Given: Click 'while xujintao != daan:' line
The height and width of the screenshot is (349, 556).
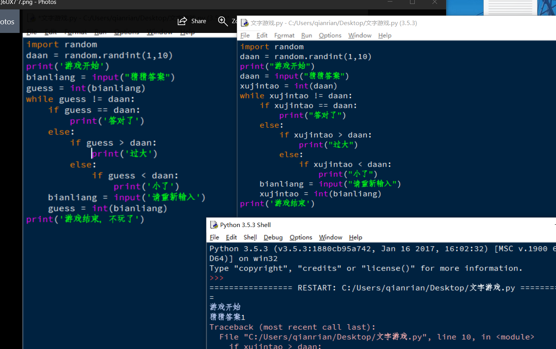Looking at the screenshot, I should click(x=296, y=96).
